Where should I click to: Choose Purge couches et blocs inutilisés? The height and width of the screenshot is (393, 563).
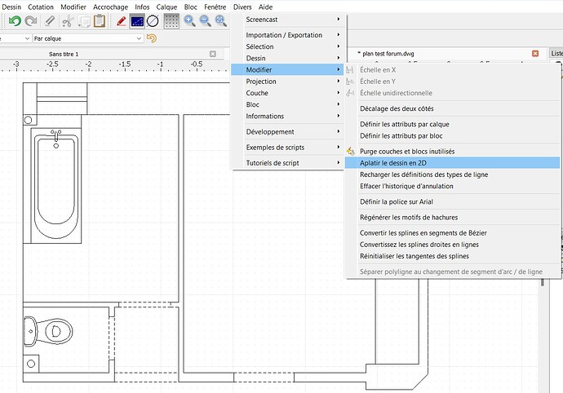tap(452, 151)
